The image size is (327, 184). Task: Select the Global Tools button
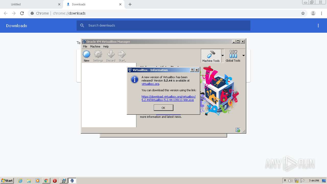coord(233,56)
